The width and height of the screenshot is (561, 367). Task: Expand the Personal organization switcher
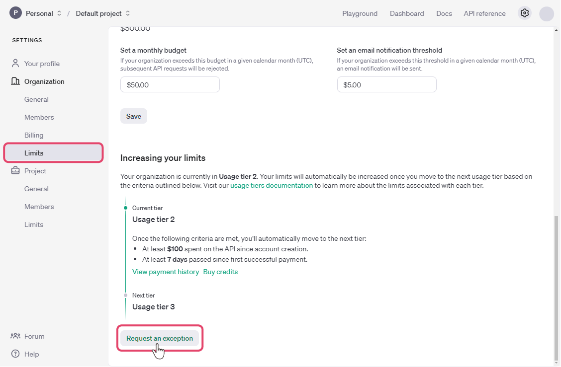pyautogui.click(x=59, y=13)
